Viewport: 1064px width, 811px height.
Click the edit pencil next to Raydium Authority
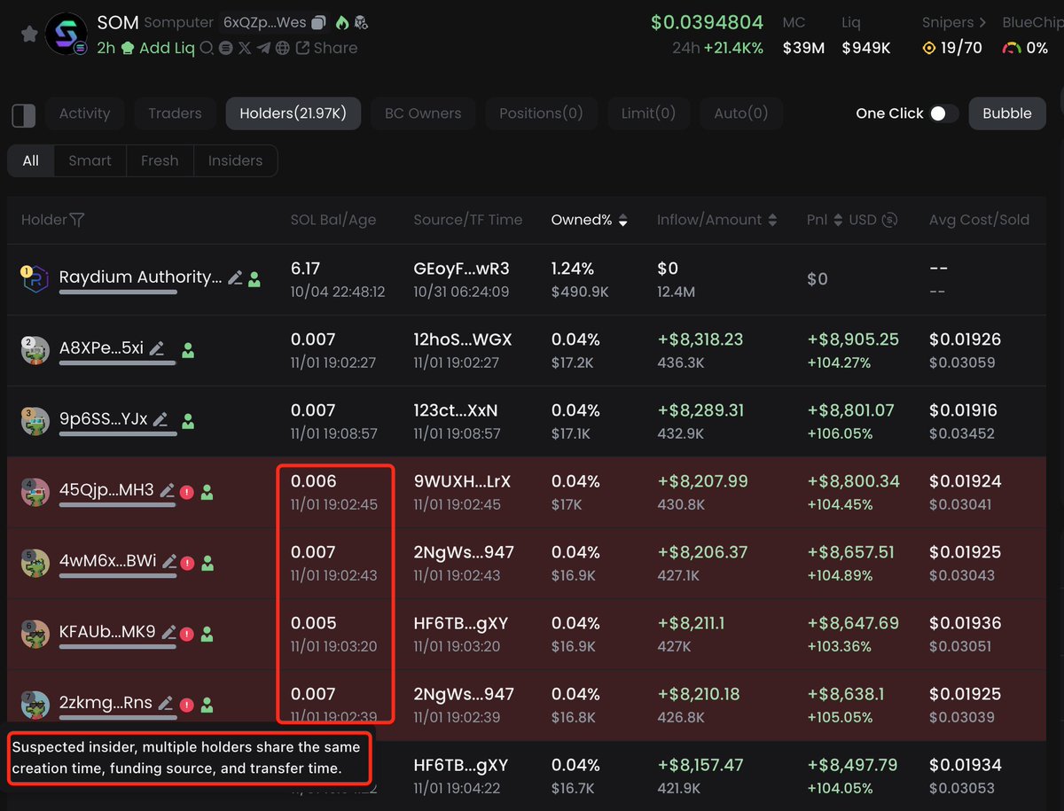tap(236, 277)
